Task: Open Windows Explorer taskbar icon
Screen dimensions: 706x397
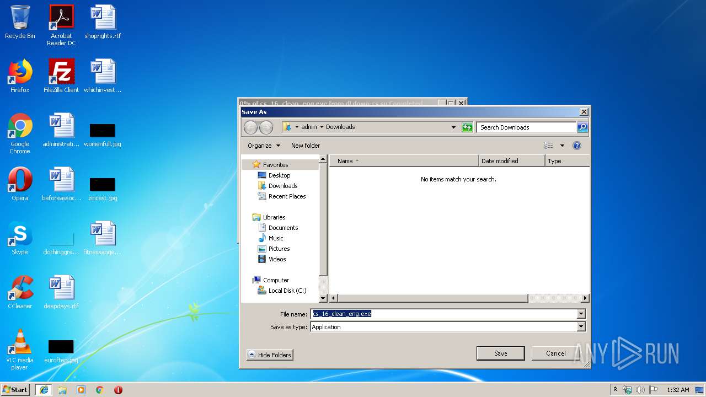Action: click(62, 390)
